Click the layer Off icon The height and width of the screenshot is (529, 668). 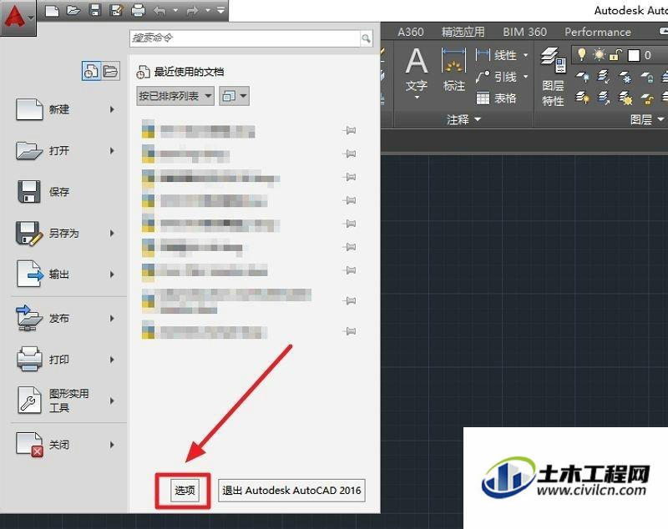(x=583, y=77)
